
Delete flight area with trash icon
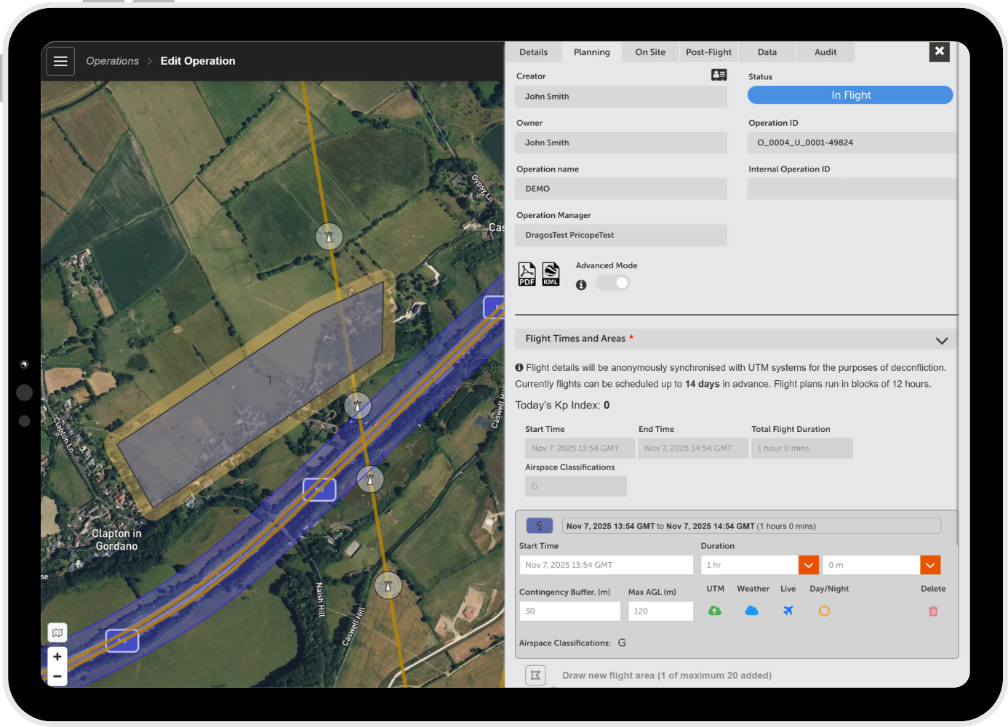click(933, 611)
